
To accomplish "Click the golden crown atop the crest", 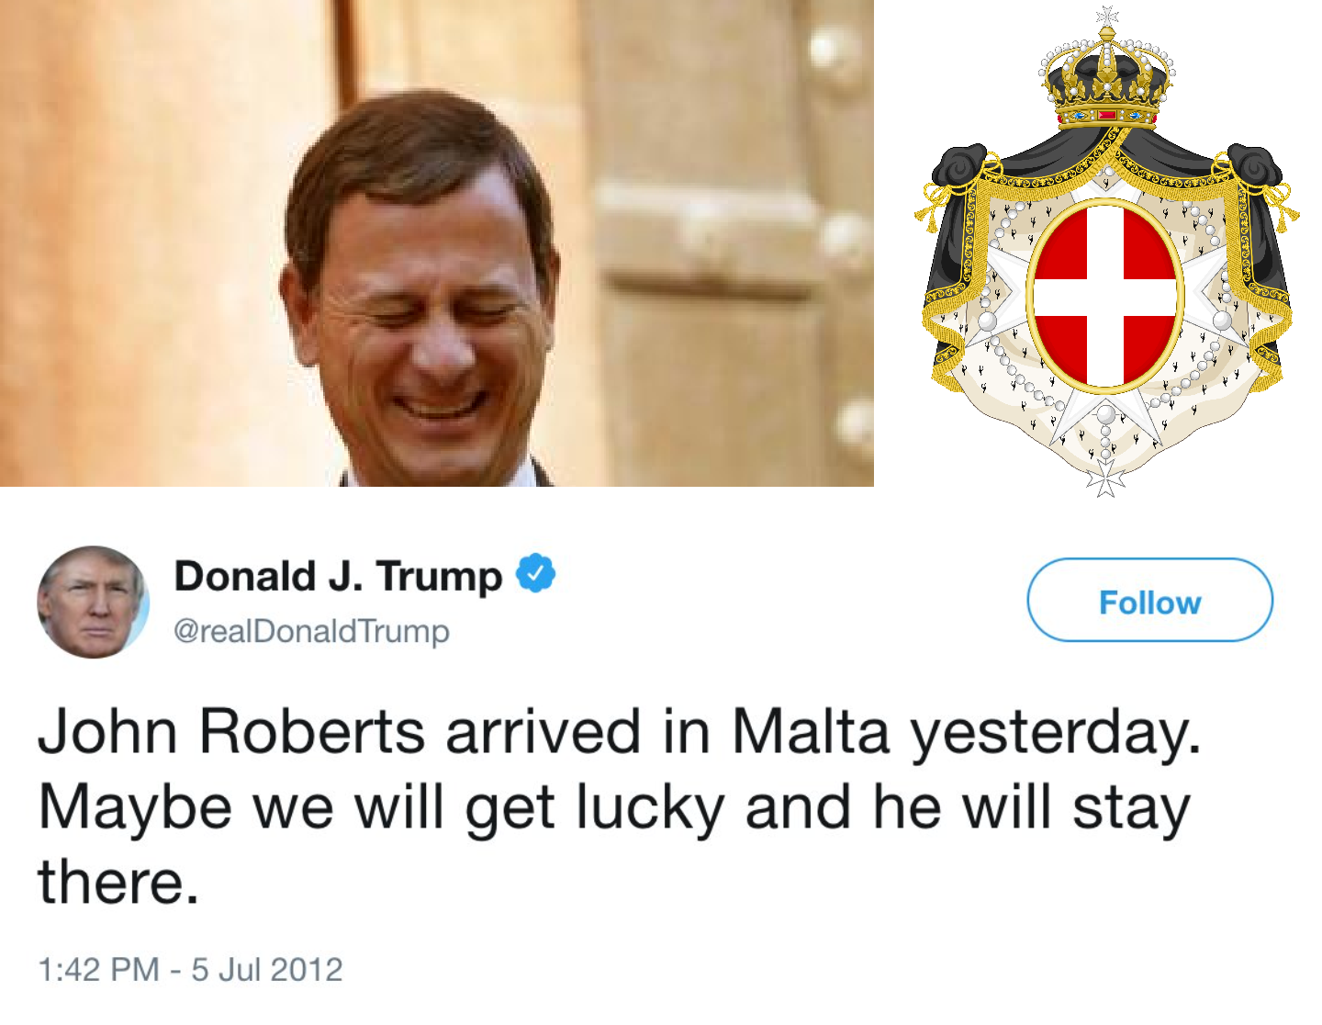I will click(x=1107, y=83).
